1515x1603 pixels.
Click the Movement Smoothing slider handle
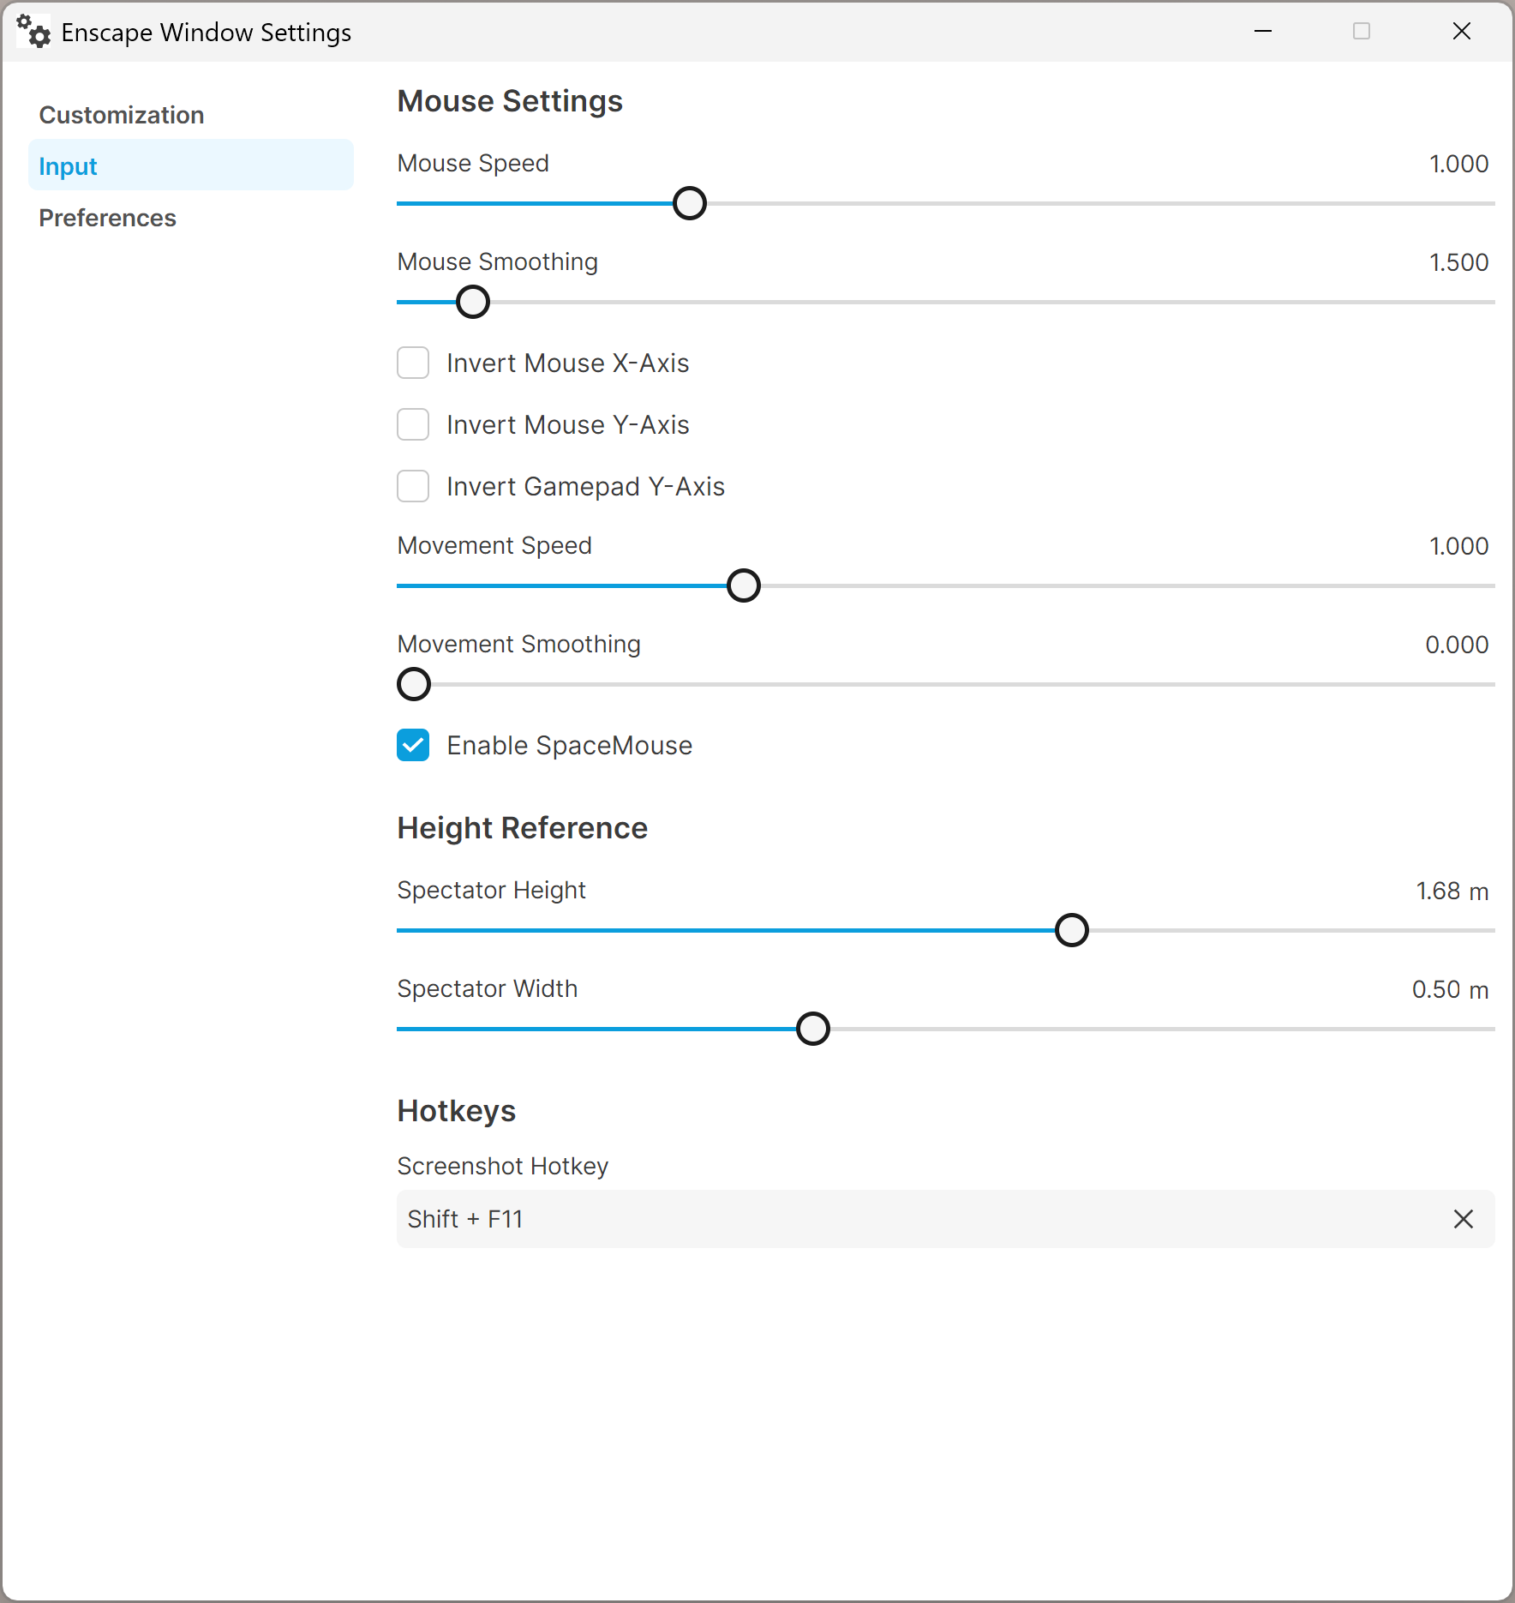tap(414, 685)
